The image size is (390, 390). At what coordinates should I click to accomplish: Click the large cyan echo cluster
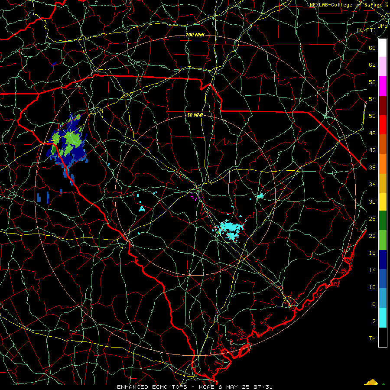tap(230, 230)
